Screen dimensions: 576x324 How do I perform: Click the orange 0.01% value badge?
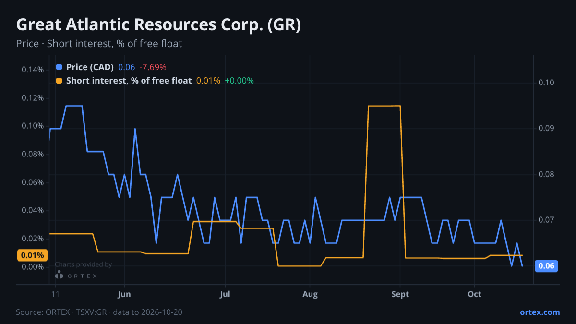pos(32,255)
